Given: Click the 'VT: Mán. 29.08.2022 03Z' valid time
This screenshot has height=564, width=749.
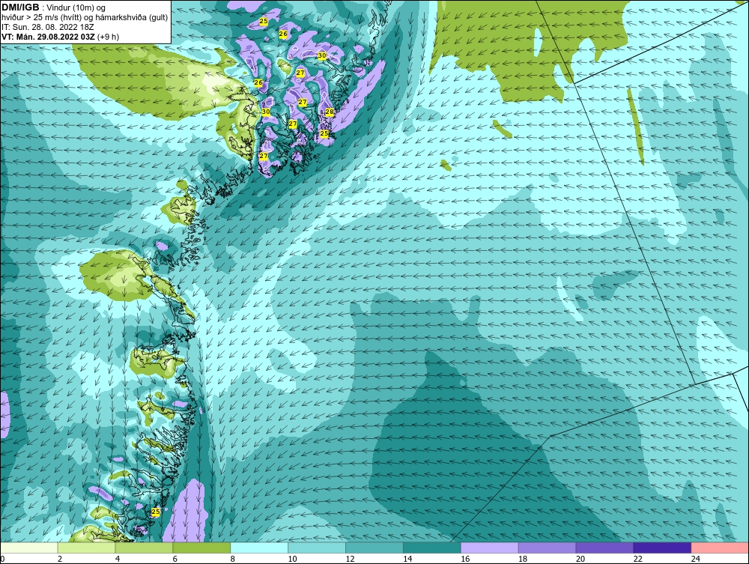Looking at the screenshot, I should [x=48, y=37].
